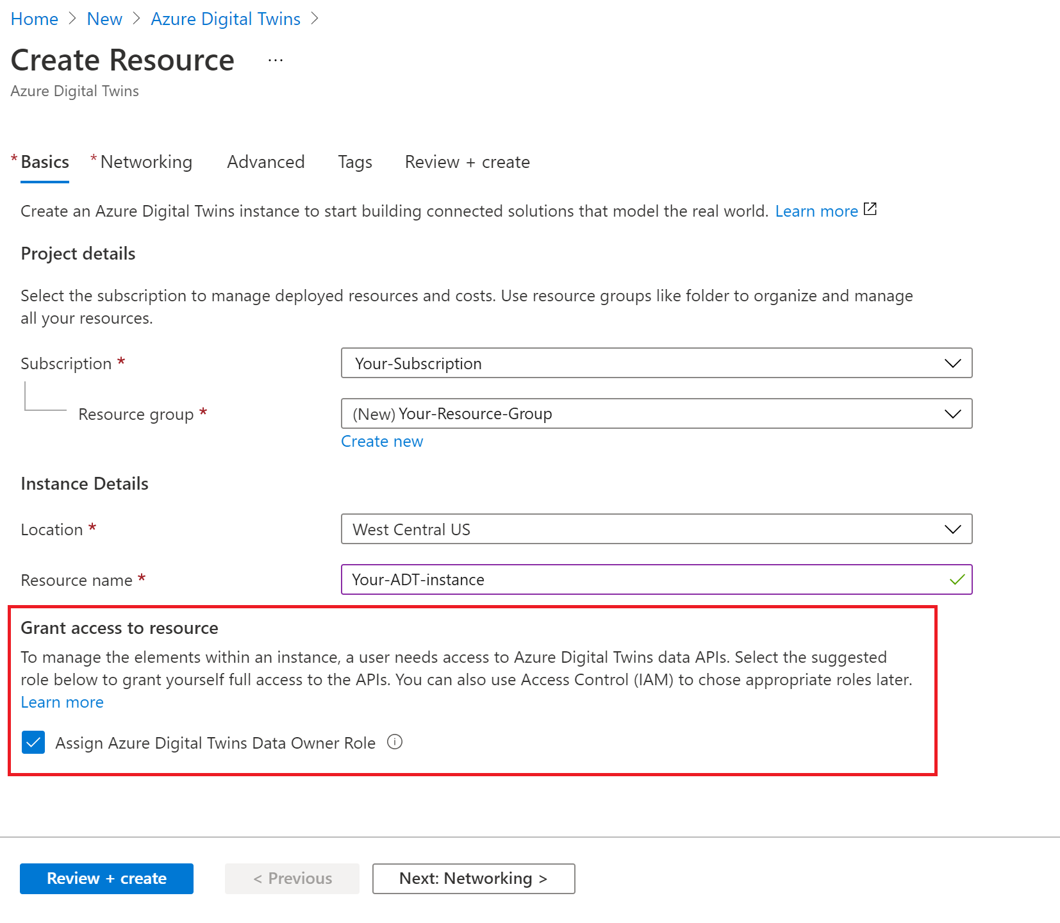Click the Next: Networking button
Image resolution: width=1060 pixels, height=923 pixels.
click(474, 878)
